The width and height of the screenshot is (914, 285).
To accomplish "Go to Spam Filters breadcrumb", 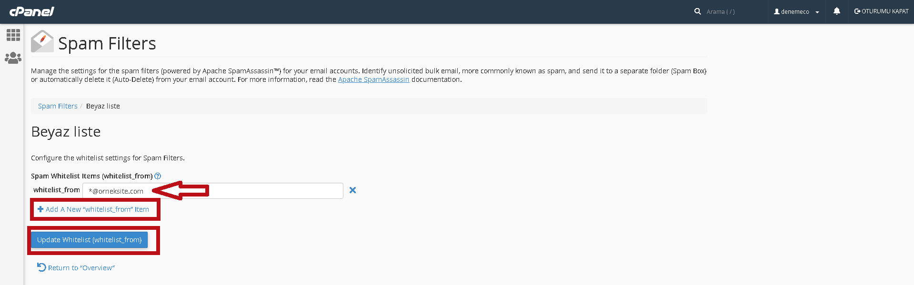I will (x=58, y=106).
